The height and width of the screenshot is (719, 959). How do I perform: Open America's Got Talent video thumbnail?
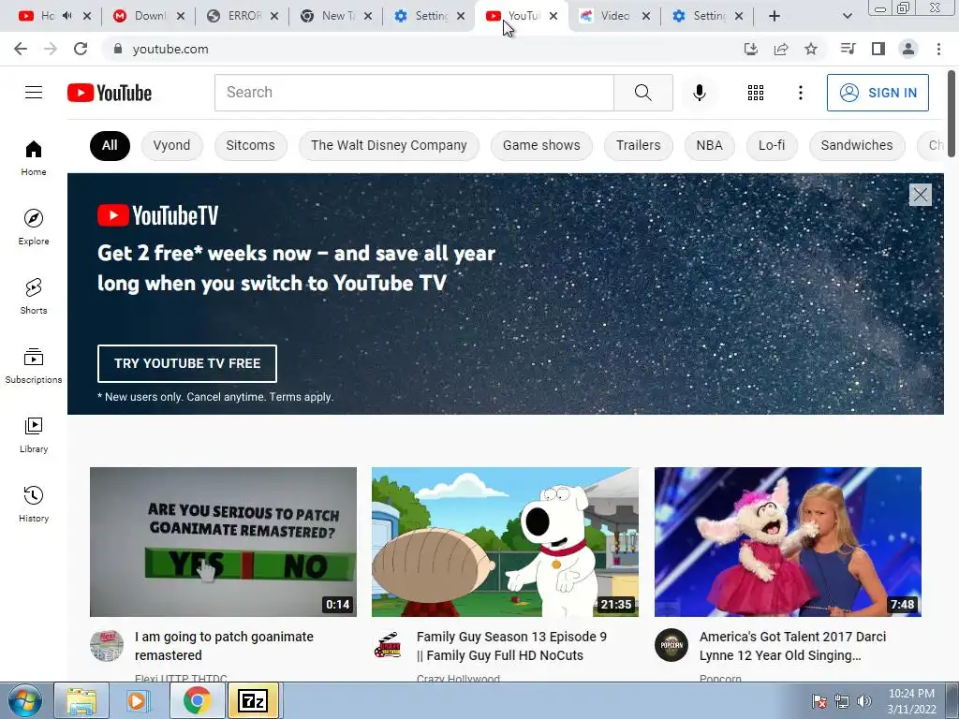point(788,542)
